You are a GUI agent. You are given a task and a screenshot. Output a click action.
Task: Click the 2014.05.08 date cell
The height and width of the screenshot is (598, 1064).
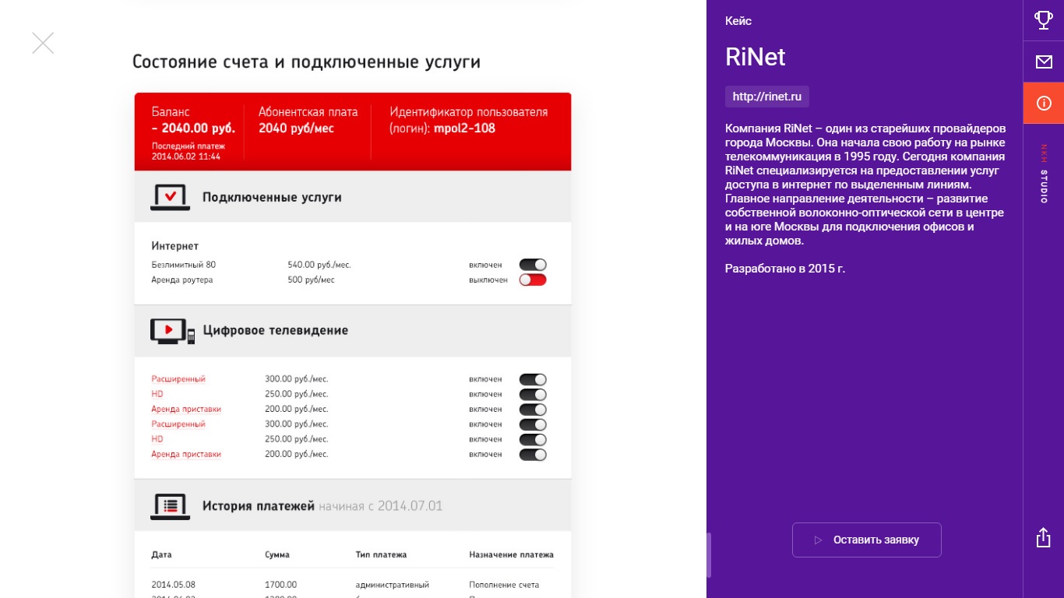173,585
